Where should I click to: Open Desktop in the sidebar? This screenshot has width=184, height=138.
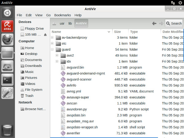point(29,54)
